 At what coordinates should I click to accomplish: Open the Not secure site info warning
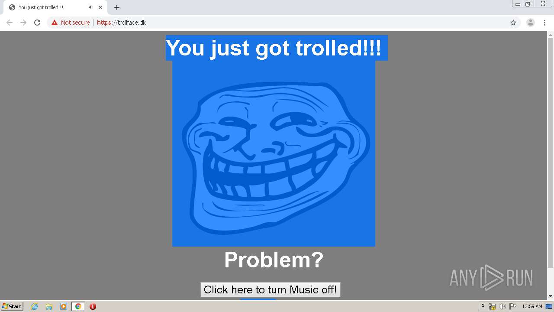pos(71,23)
